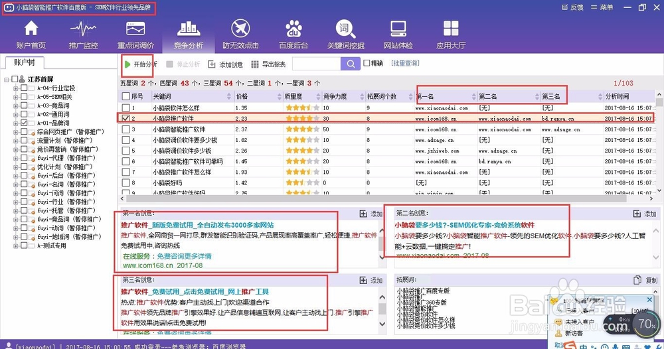This screenshot has width=664, height=349.
Task: Click the 拓展词个数 column header
Action: (x=390, y=96)
